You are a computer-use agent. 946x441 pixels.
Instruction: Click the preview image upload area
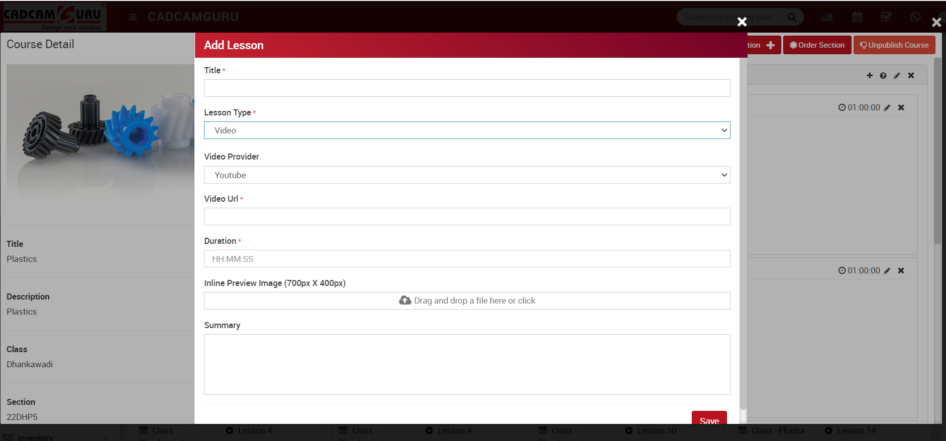point(467,301)
